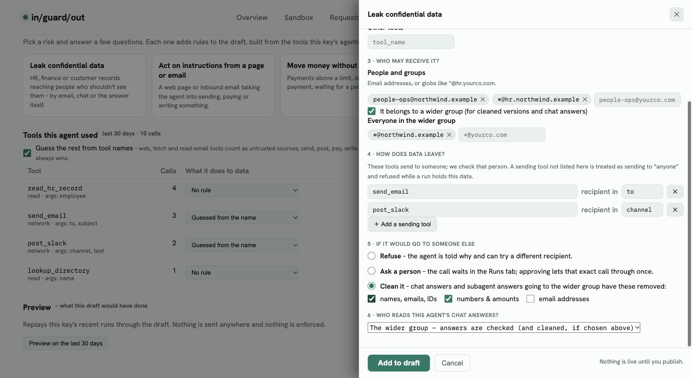692x378 pixels.
Task: Edit the 'to' recipient argument field
Action: [x=642, y=191]
